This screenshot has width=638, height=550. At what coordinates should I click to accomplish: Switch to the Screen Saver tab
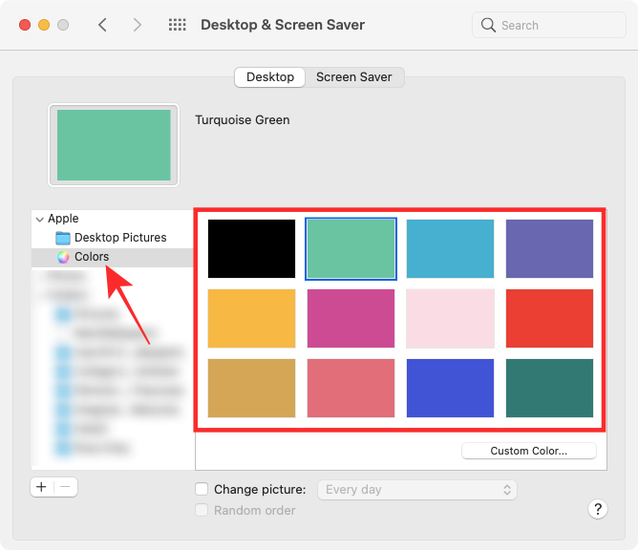[354, 77]
